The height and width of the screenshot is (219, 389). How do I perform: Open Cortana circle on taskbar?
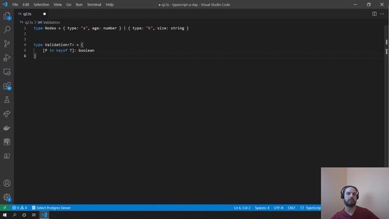24,215
